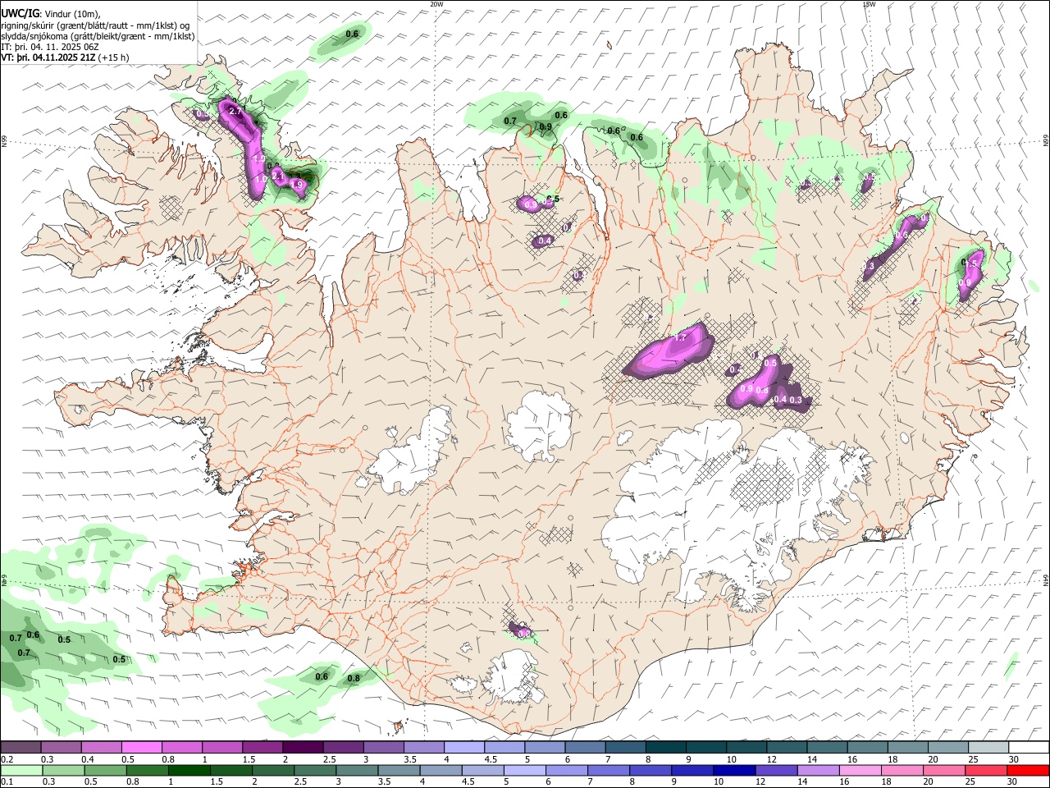
Task: Click the '15W' longitude label
Action: pyautogui.click(x=868, y=4)
